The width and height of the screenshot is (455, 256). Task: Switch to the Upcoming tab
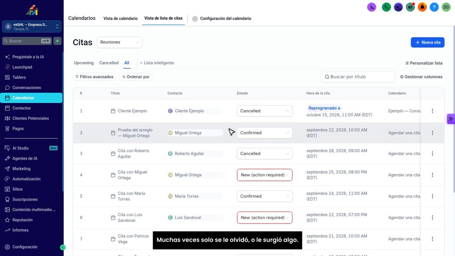click(x=84, y=63)
